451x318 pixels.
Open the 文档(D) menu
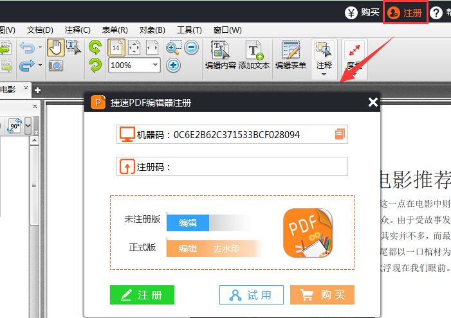40,30
